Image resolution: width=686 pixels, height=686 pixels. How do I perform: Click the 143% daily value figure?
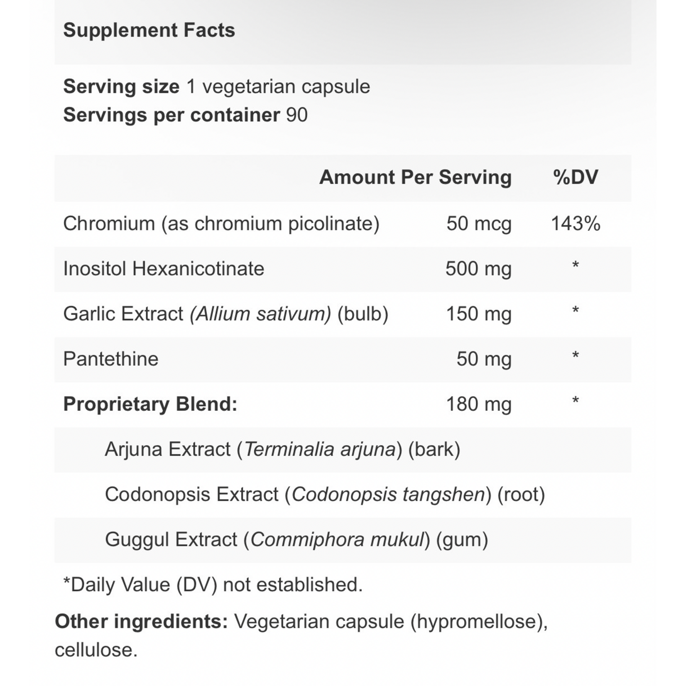click(x=575, y=224)
